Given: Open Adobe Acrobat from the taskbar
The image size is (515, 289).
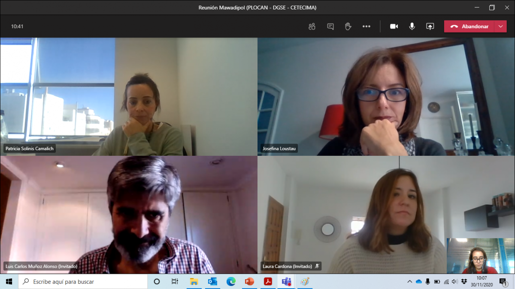Looking at the screenshot, I should pyautogui.click(x=268, y=281).
